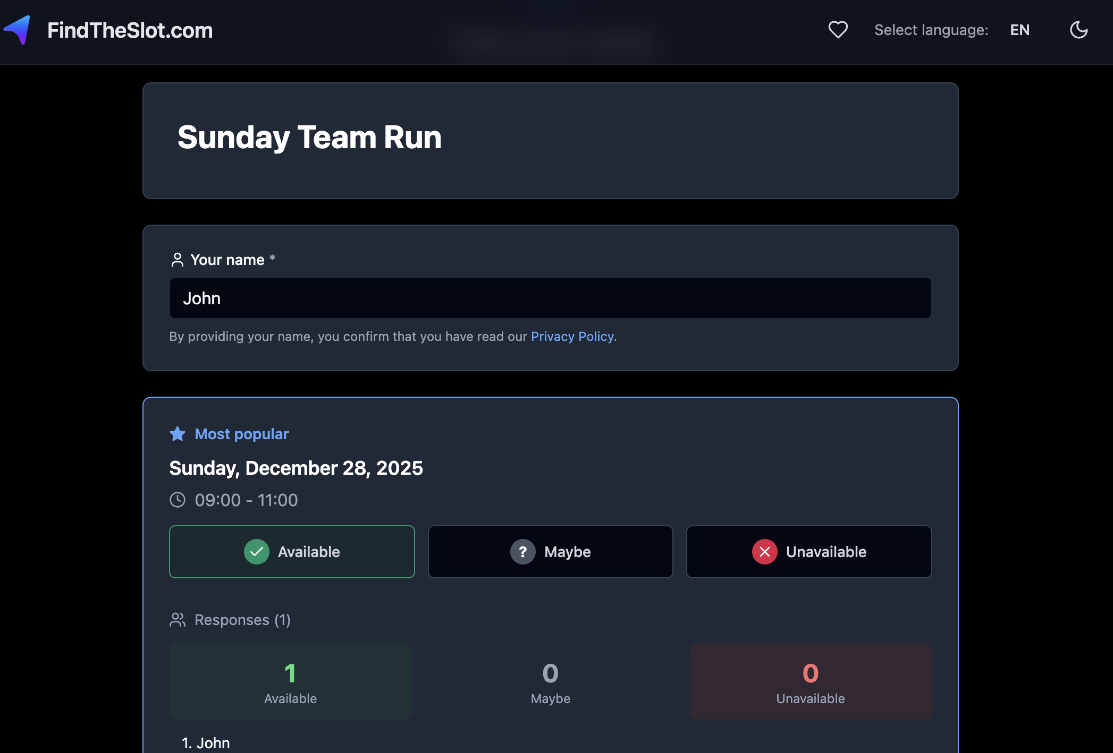The image size is (1113, 753).
Task: Click the clock icon near 09:00 - 11:00
Action: coord(178,500)
